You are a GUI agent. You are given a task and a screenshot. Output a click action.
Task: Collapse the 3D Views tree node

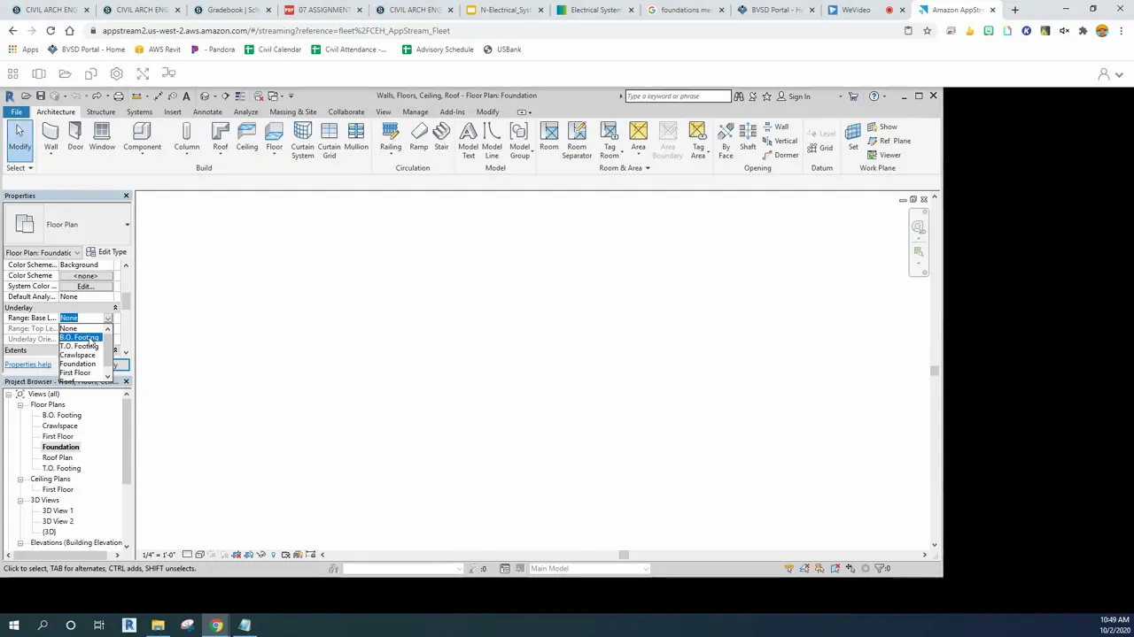point(20,500)
